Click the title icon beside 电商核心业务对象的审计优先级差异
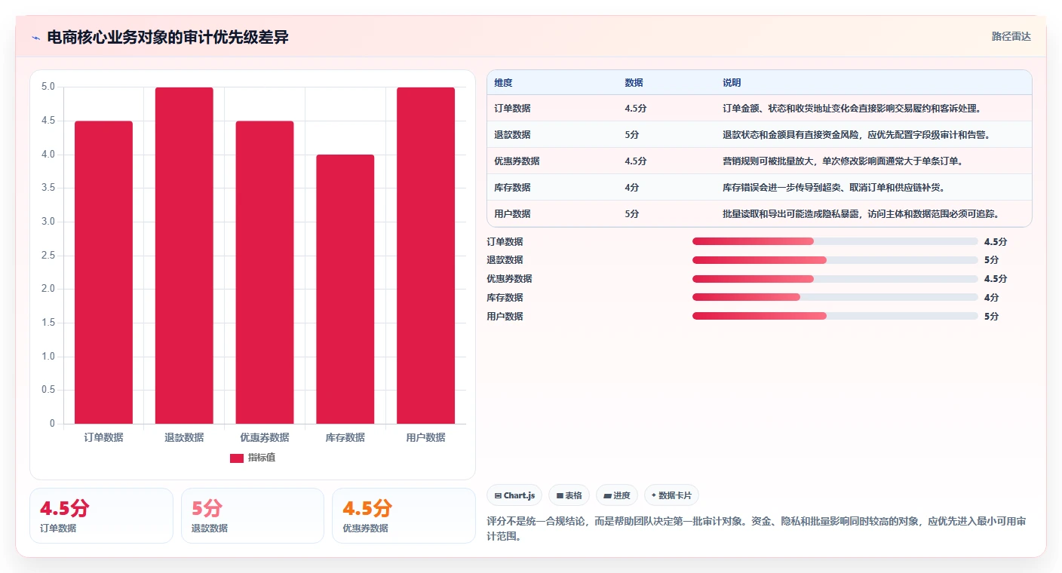 (x=35, y=38)
